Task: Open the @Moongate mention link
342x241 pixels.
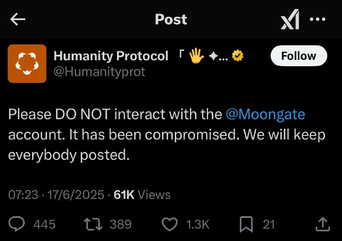Action: 265,114
